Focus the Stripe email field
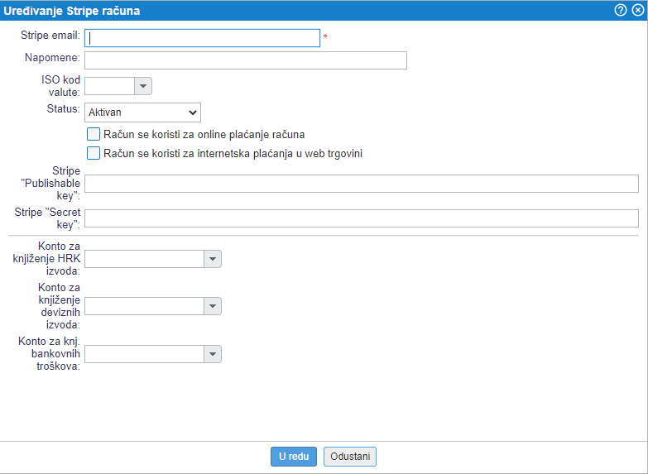The height and width of the screenshot is (474, 648). tap(202, 38)
